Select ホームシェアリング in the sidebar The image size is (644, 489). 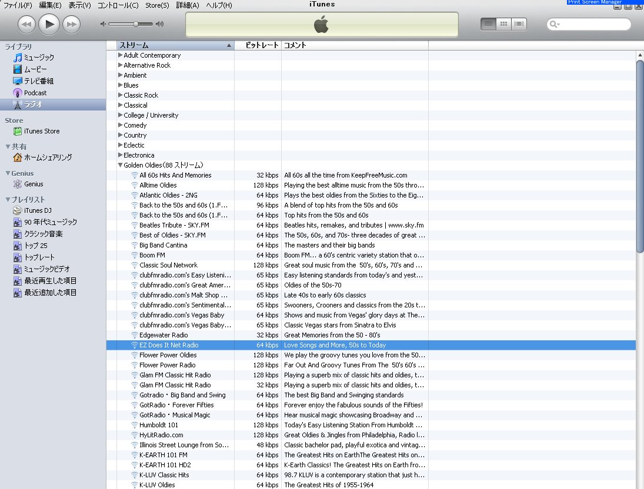(48, 158)
